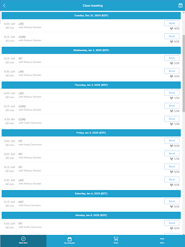Book Saturday's 8:15 AM HIIT class
Viewport: 185px width, 247px height.
coord(172,201)
